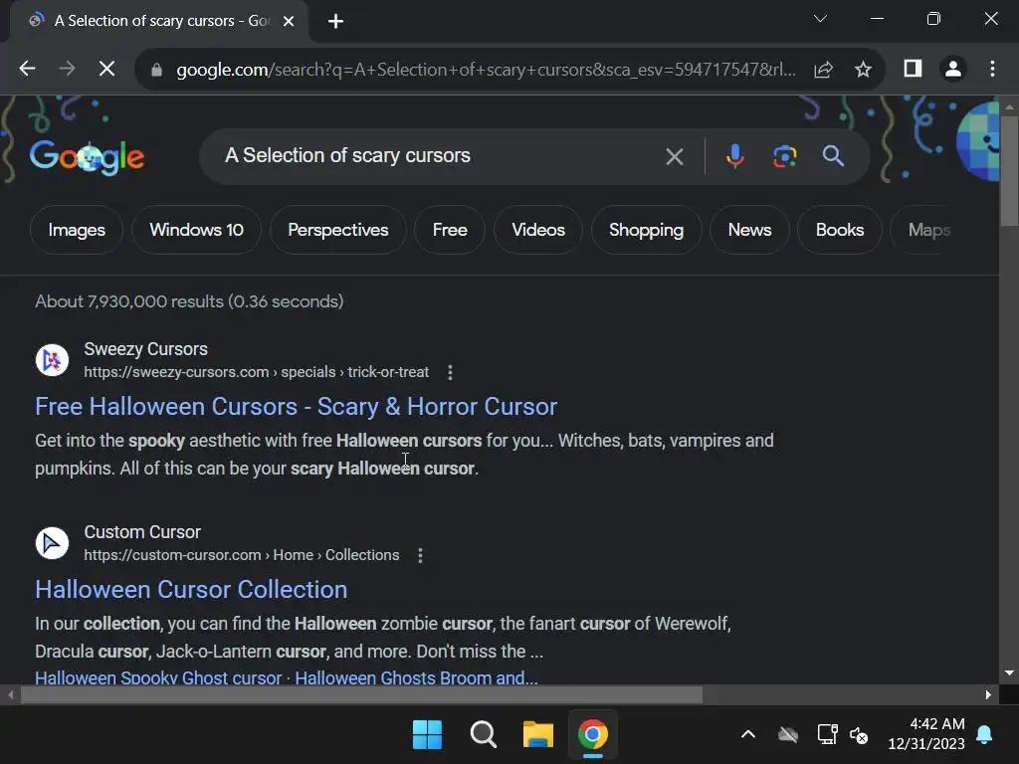Open the tab search dropdown
1019x764 pixels.
(820, 19)
